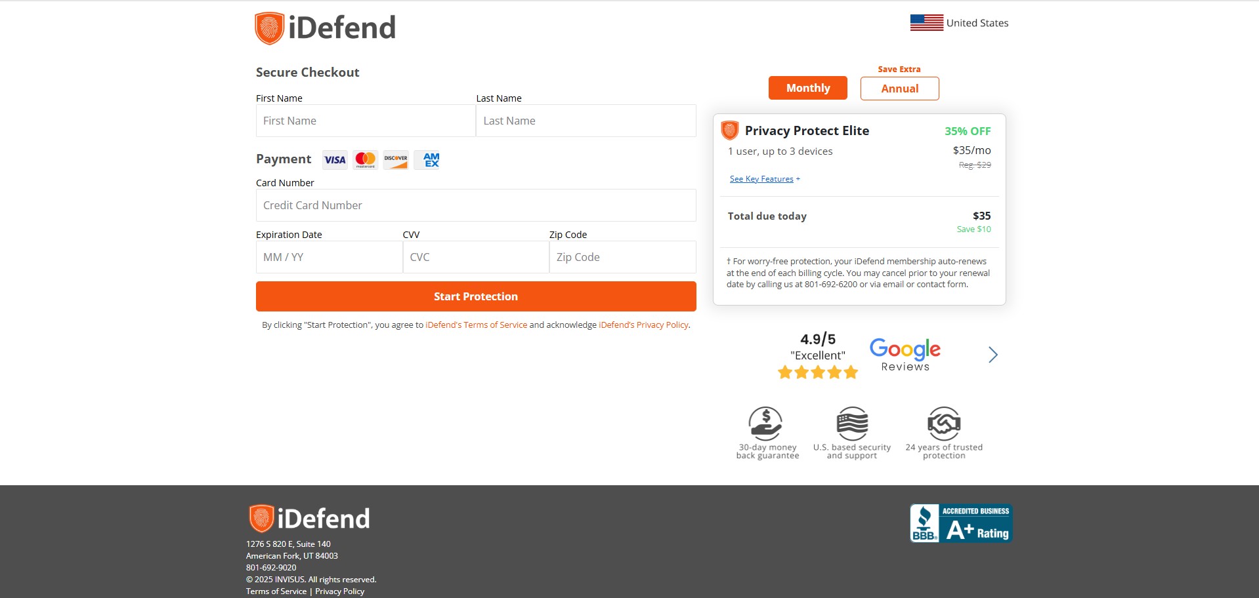
Task: Click the First Name input field
Action: point(365,121)
